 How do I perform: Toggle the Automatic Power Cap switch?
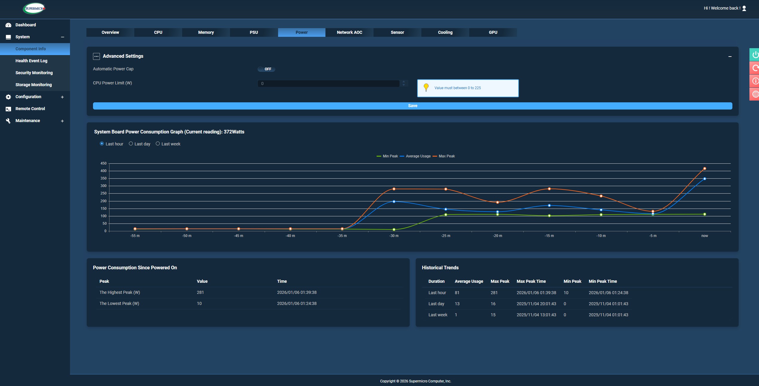266,69
